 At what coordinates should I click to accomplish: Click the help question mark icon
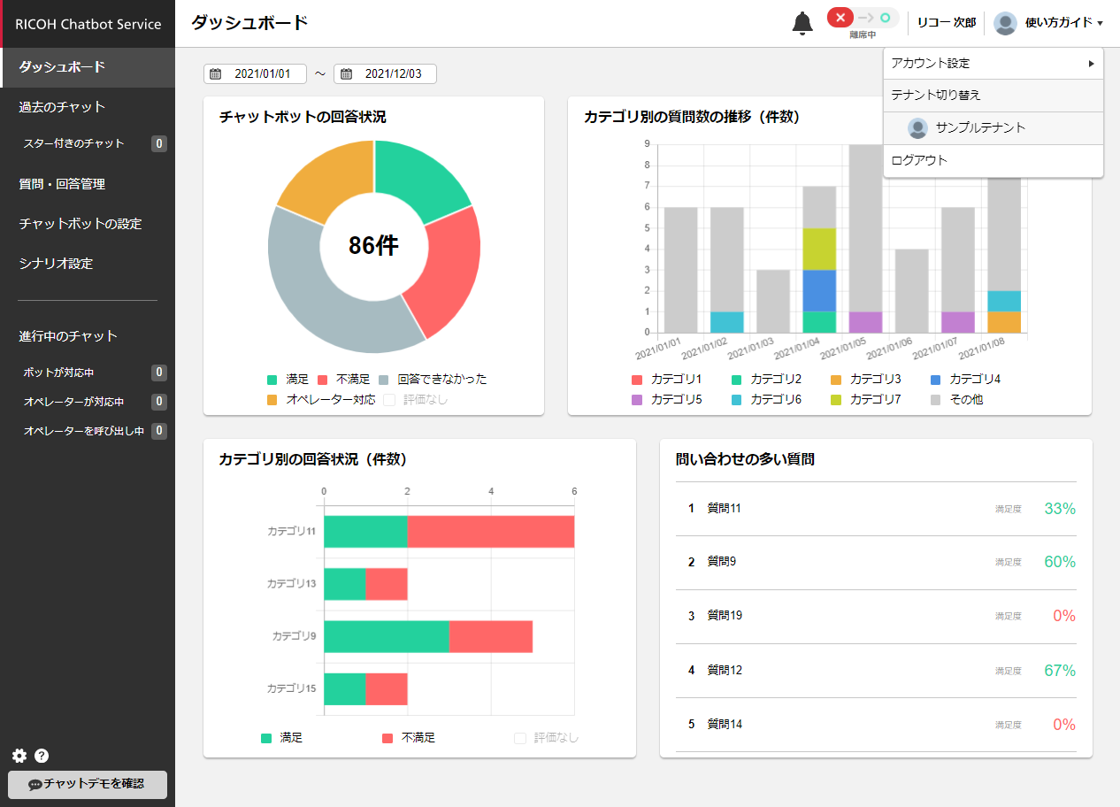click(x=42, y=756)
